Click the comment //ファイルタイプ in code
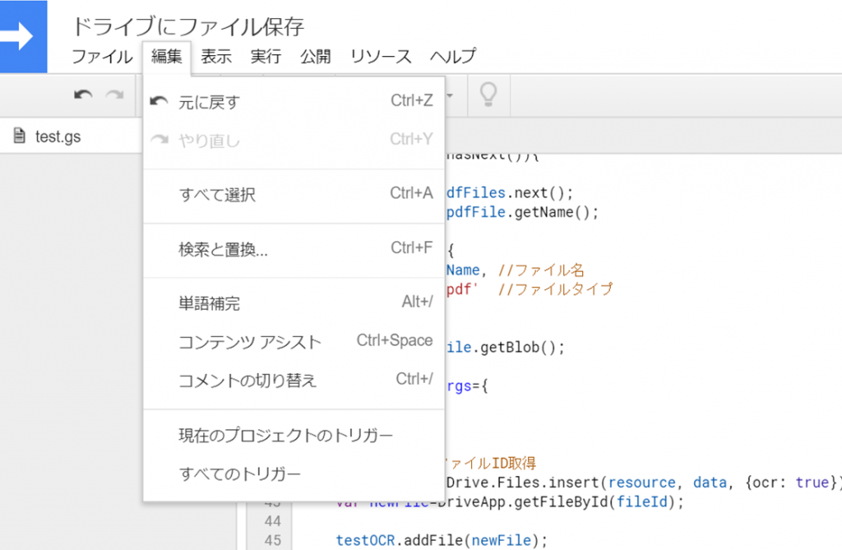 click(x=555, y=289)
